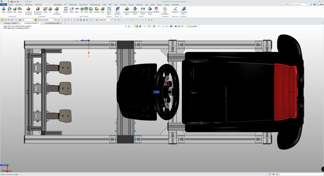Switch to the Shape ribbon tab
This screenshot has height=176, width=324.
pyautogui.click(x=11, y=5)
